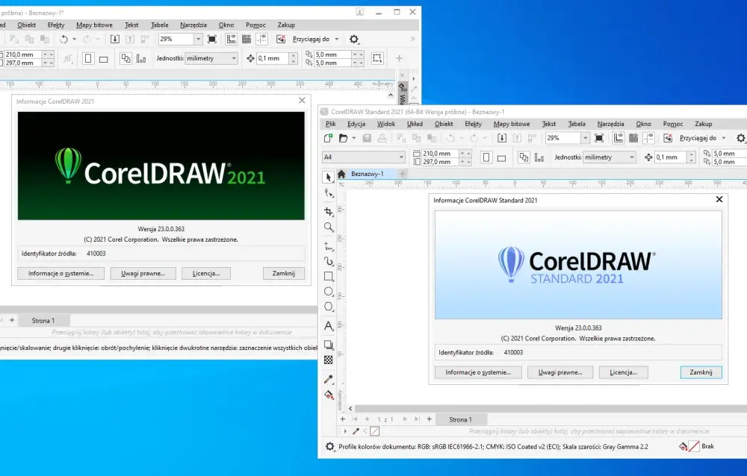
Task: Select the Zoom magnifier tool in toolbox
Action: [x=328, y=227]
